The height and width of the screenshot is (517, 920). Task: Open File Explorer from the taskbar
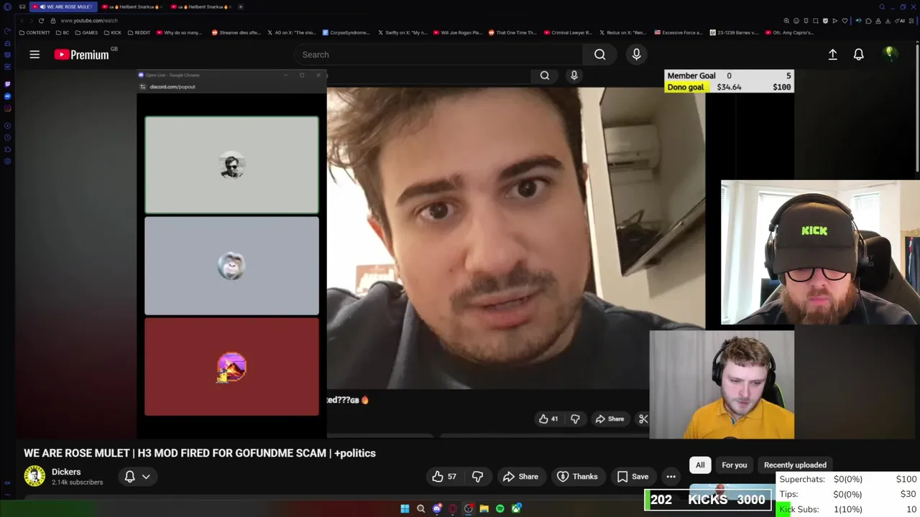tap(484, 508)
